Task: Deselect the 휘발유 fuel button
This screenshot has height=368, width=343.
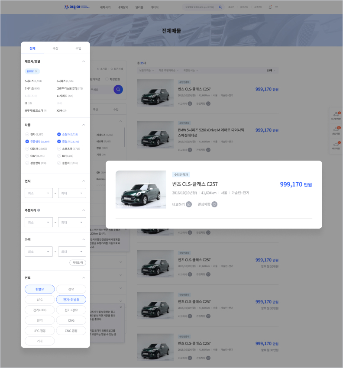Action: click(40, 289)
